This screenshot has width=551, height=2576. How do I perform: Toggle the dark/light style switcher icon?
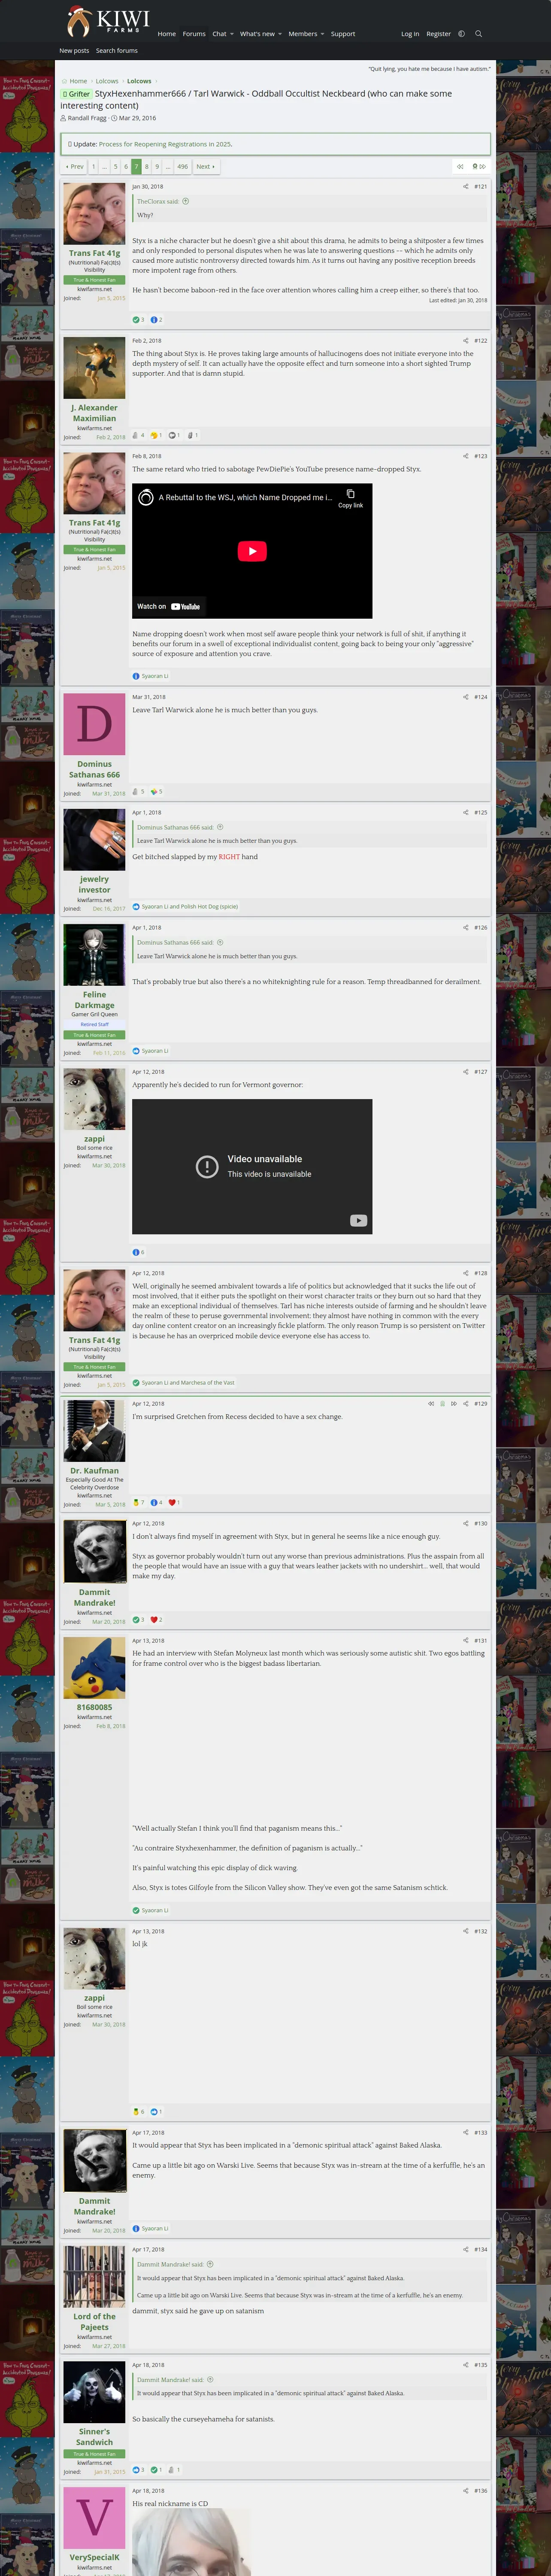point(461,34)
